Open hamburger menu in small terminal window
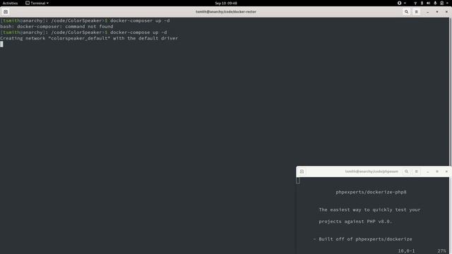Image resolution: width=452 pixels, height=254 pixels. point(417,171)
